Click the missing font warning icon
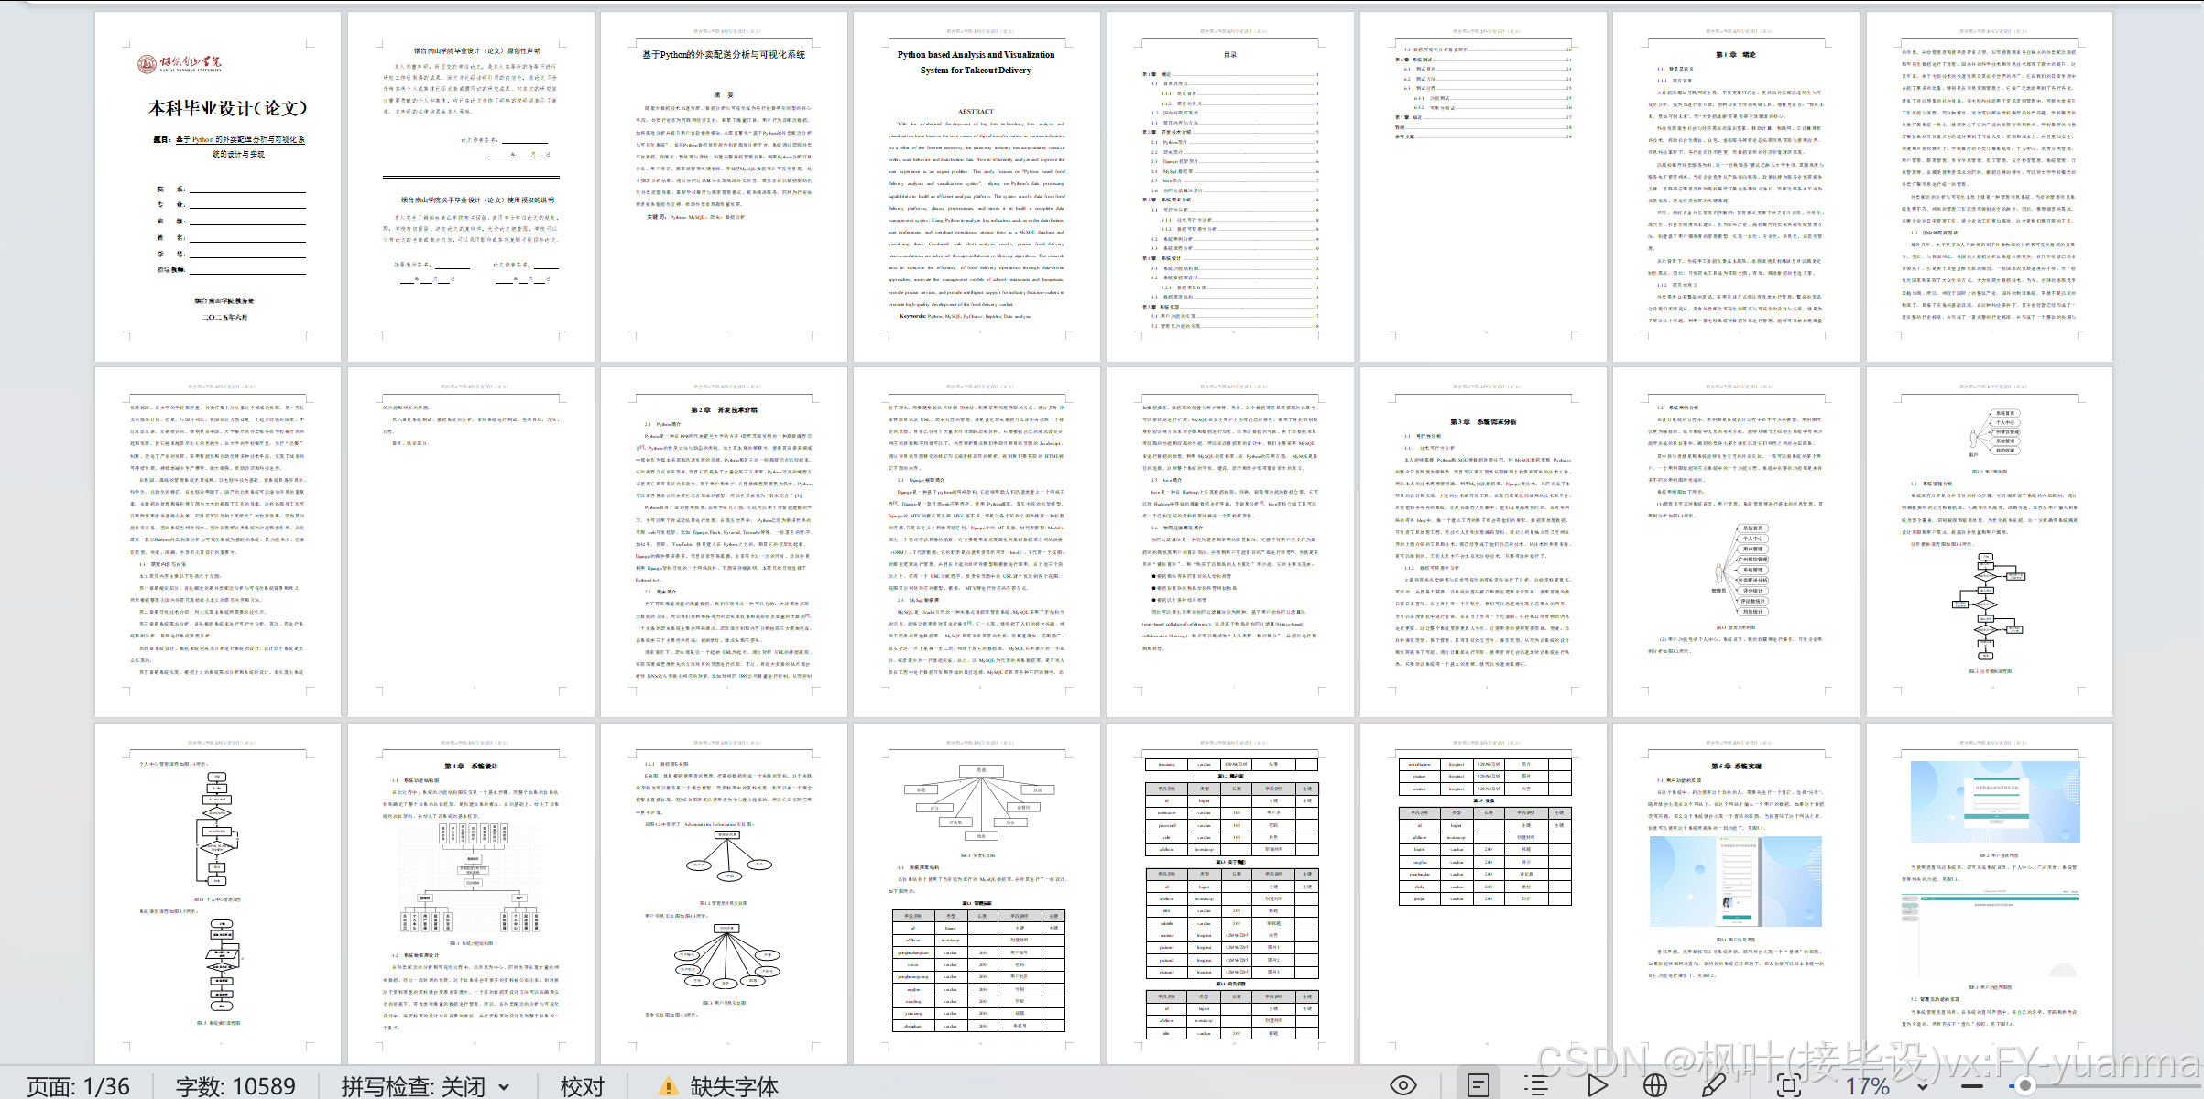This screenshot has width=2204, height=1099. tap(668, 1086)
